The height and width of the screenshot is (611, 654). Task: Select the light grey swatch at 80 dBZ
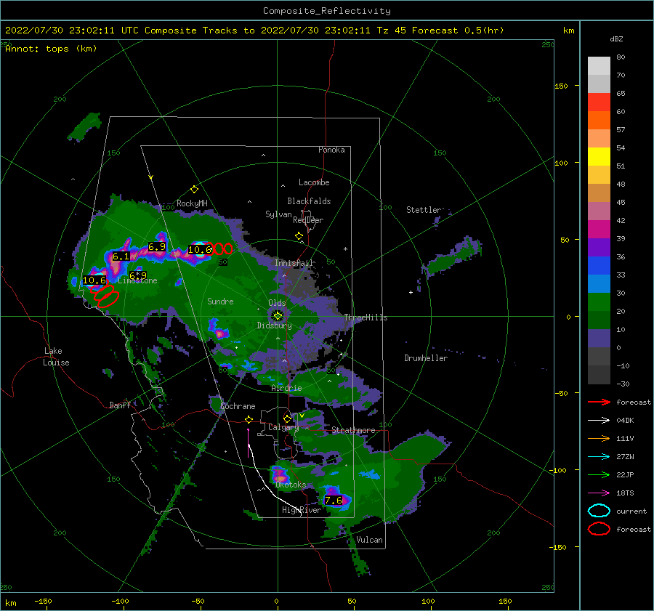pyautogui.click(x=599, y=65)
